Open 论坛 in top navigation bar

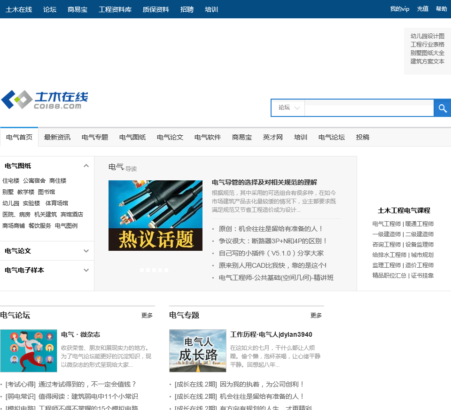pyautogui.click(x=50, y=9)
